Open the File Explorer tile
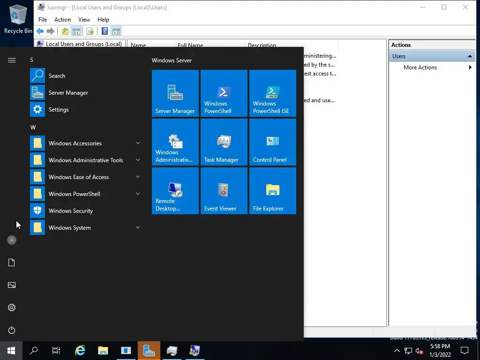Image resolution: width=480 pixels, height=360 pixels. 273,191
